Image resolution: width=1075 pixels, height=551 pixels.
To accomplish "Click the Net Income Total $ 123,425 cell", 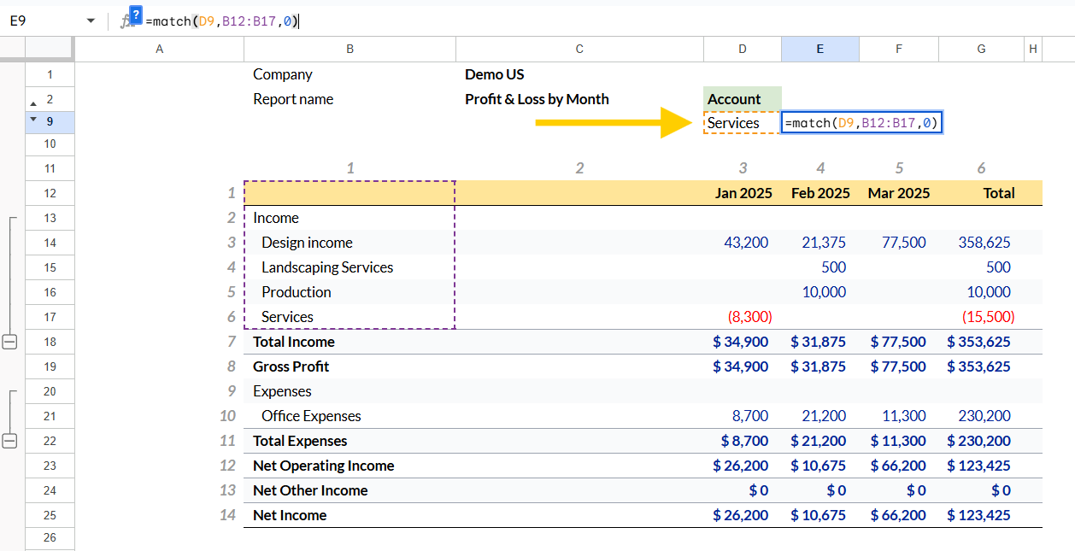I will coord(981,515).
